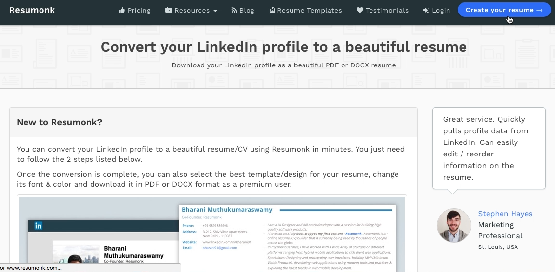Go to the Resumonk home logo
Image resolution: width=555 pixels, height=272 pixels.
click(x=32, y=10)
